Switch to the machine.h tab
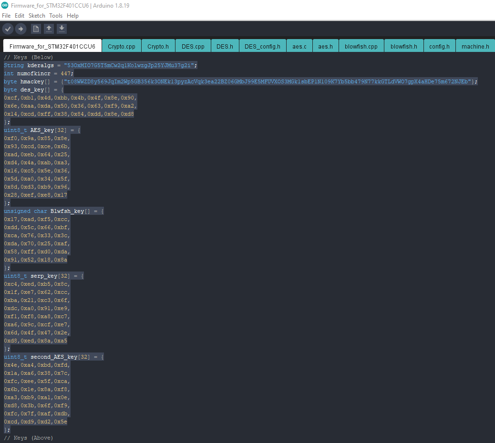Image resolution: width=495 pixels, height=443 pixels. click(475, 46)
